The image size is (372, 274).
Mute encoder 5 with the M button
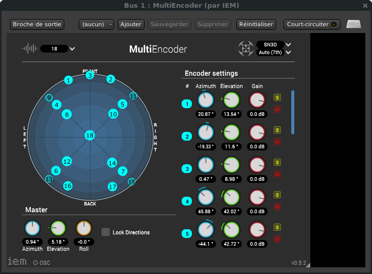277,239
